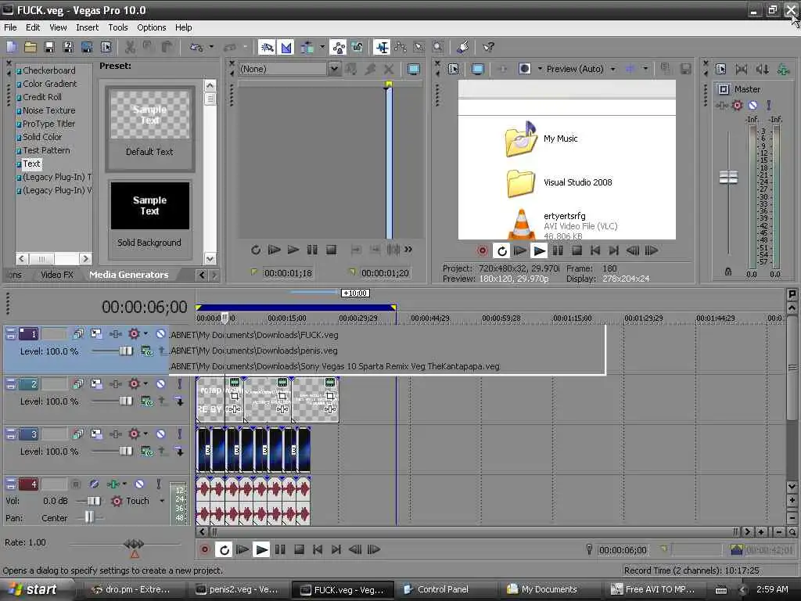Click Preview on External Monitor icon

pos(478,69)
